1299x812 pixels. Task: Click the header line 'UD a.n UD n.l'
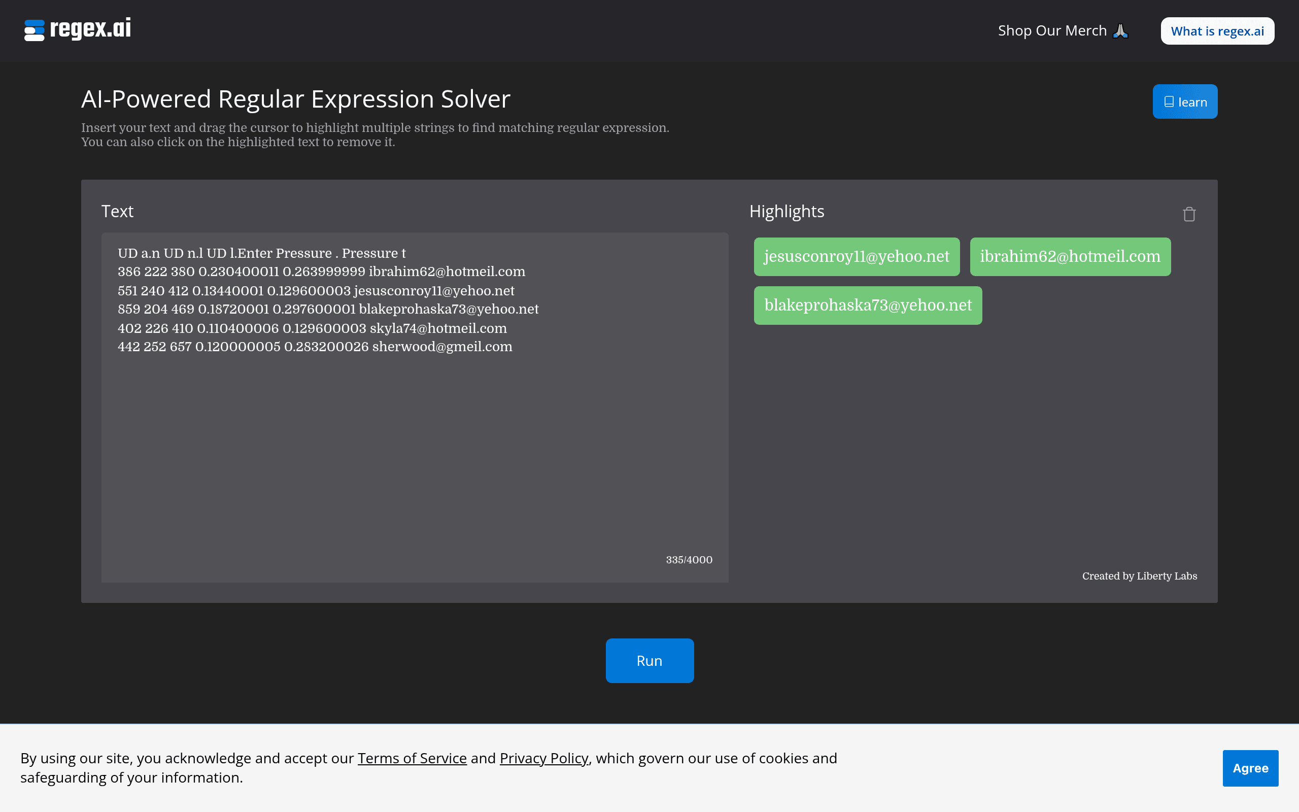261,253
